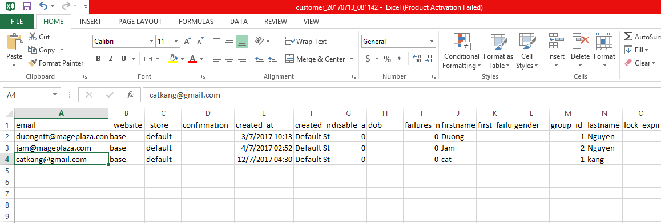This screenshot has width=661, height=223.
Task: Switch to the REVIEW tab
Action: [x=276, y=22]
